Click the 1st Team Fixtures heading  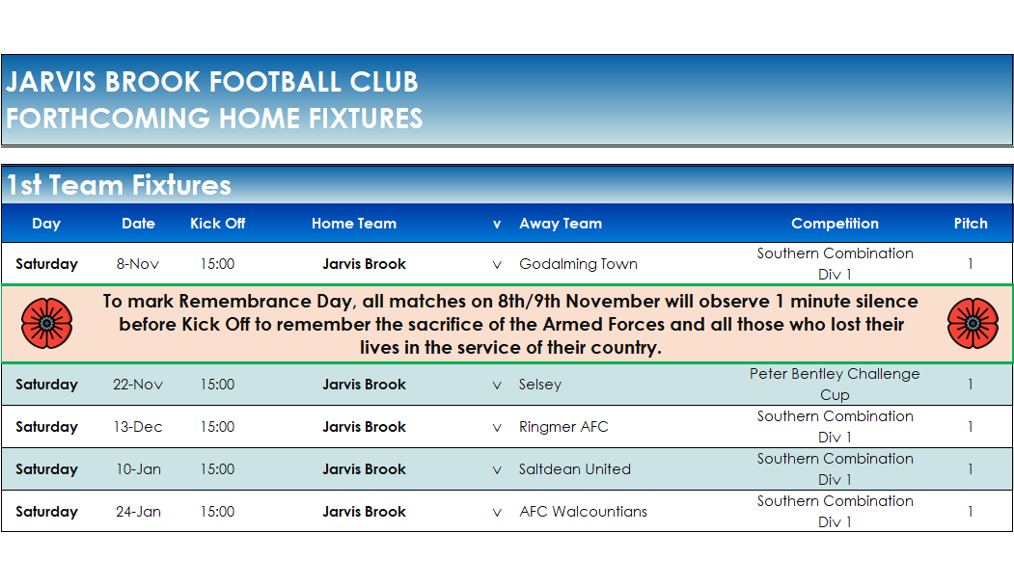[119, 185]
